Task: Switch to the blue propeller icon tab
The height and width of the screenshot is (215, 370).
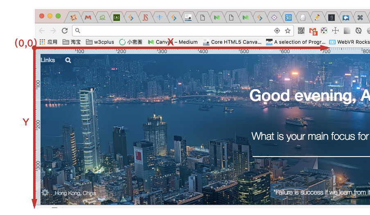Action: 160,18
